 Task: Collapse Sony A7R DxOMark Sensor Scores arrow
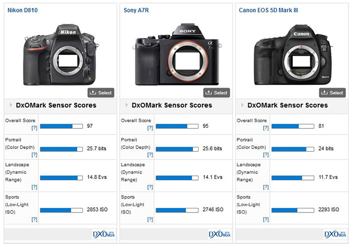pyautogui.click(x=126, y=105)
